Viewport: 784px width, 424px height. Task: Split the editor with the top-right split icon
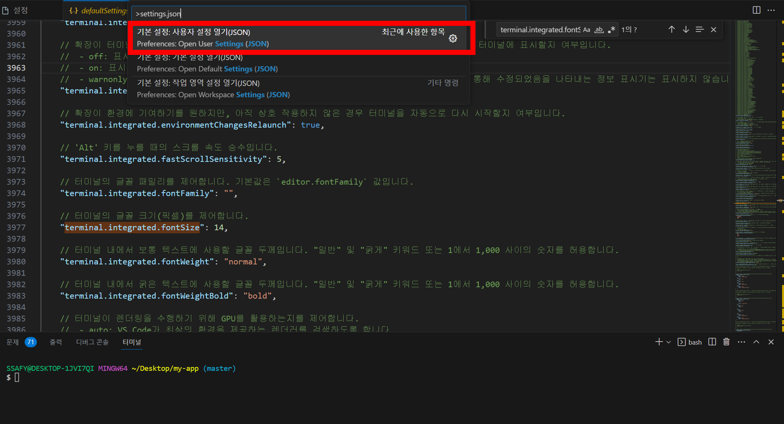[x=756, y=10]
